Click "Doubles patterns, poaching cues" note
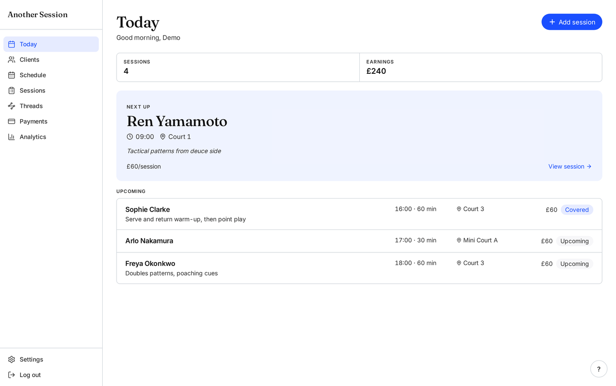Image resolution: width=616 pixels, height=386 pixels. pyautogui.click(x=172, y=273)
